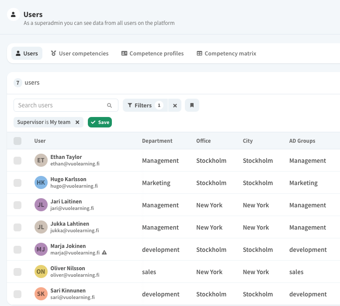Select the Jari Laitinen row checkbox

pos(17,205)
